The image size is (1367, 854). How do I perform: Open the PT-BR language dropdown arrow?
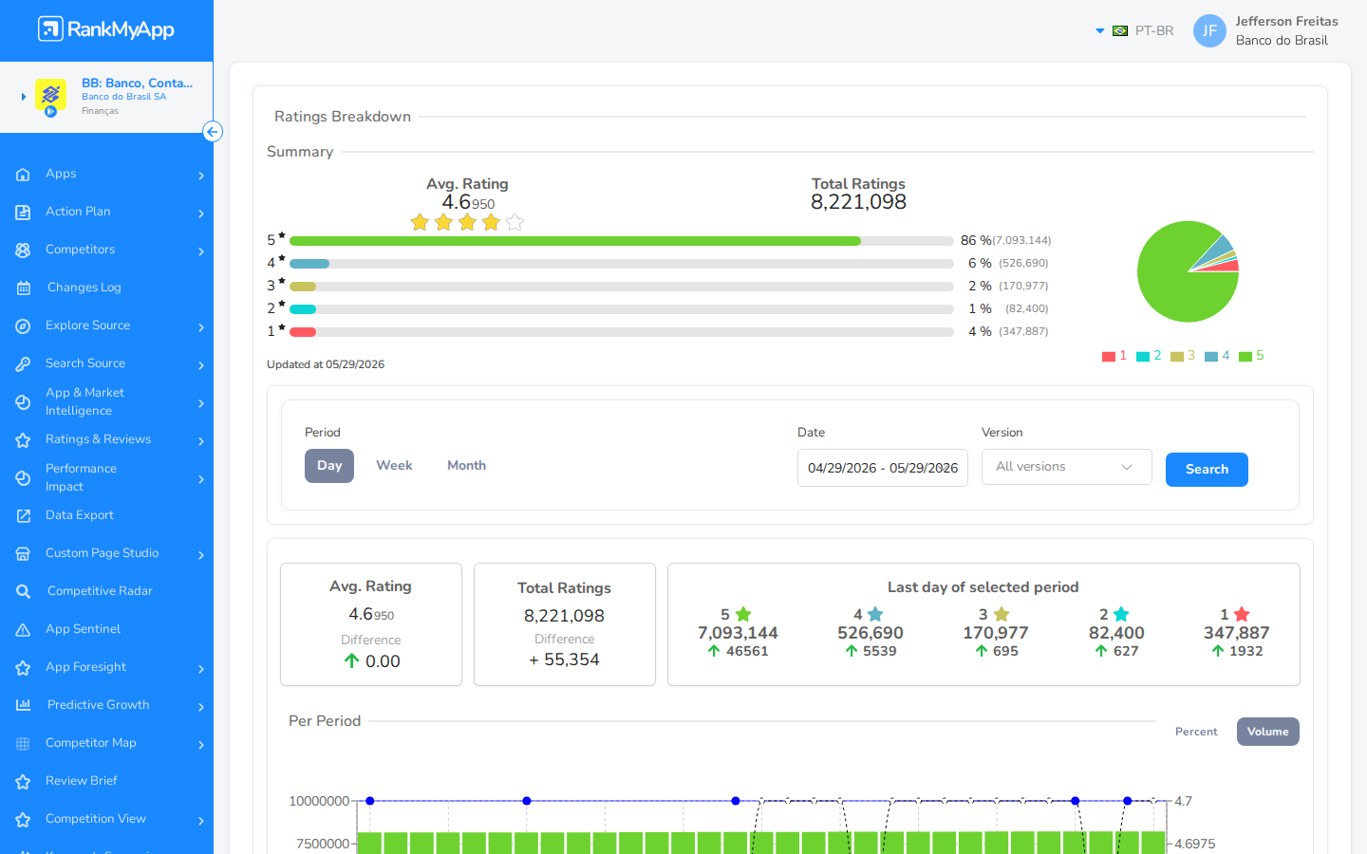pos(1100,31)
